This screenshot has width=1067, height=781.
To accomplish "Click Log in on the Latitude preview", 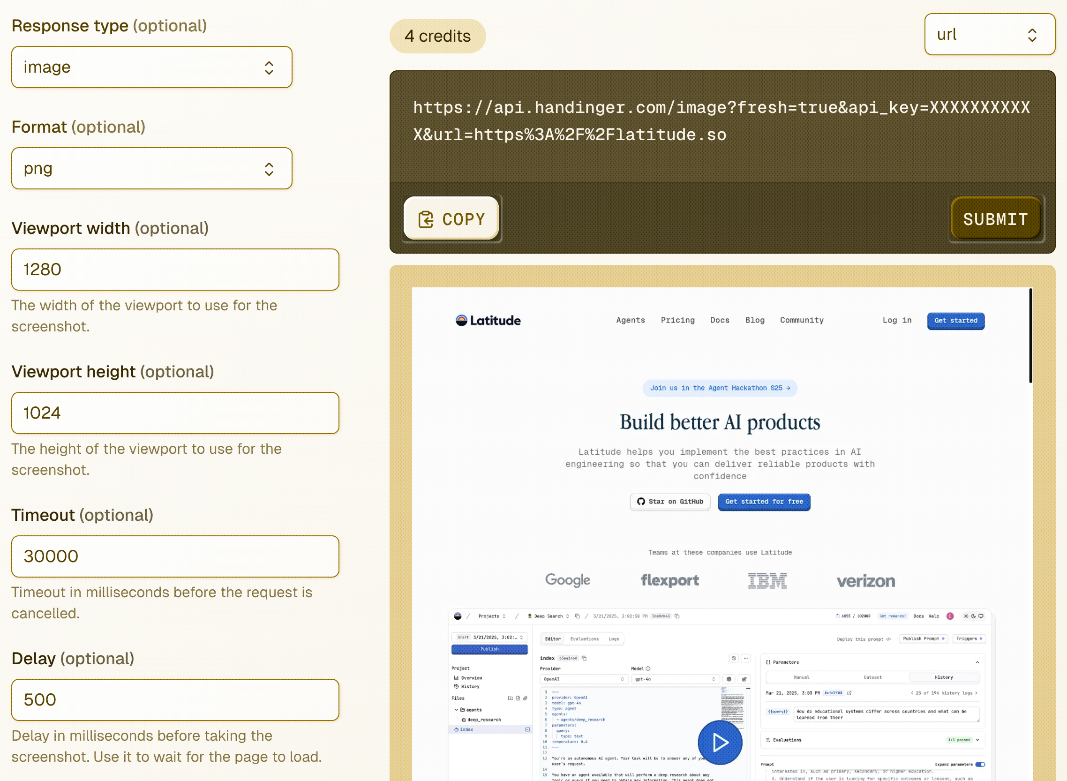I will (897, 320).
